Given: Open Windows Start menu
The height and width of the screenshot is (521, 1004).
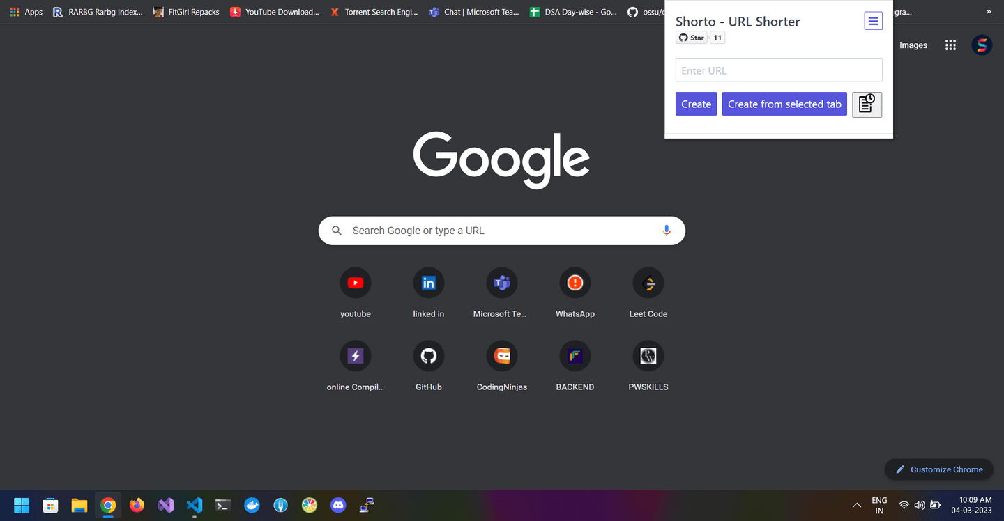Looking at the screenshot, I should pyautogui.click(x=22, y=505).
